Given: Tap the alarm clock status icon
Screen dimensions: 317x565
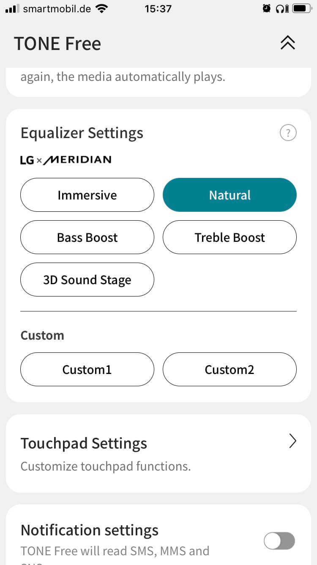Looking at the screenshot, I should click(x=267, y=8).
